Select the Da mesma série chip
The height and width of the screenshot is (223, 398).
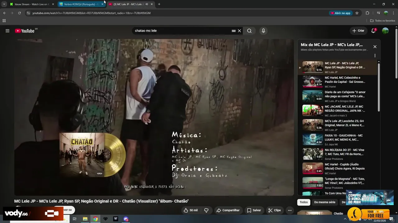[x=325, y=202]
